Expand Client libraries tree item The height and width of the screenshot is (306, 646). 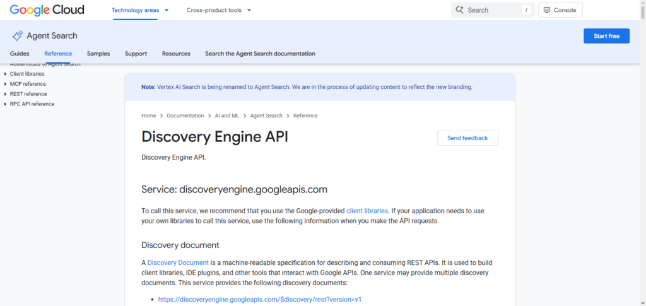(x=5, y=74)
